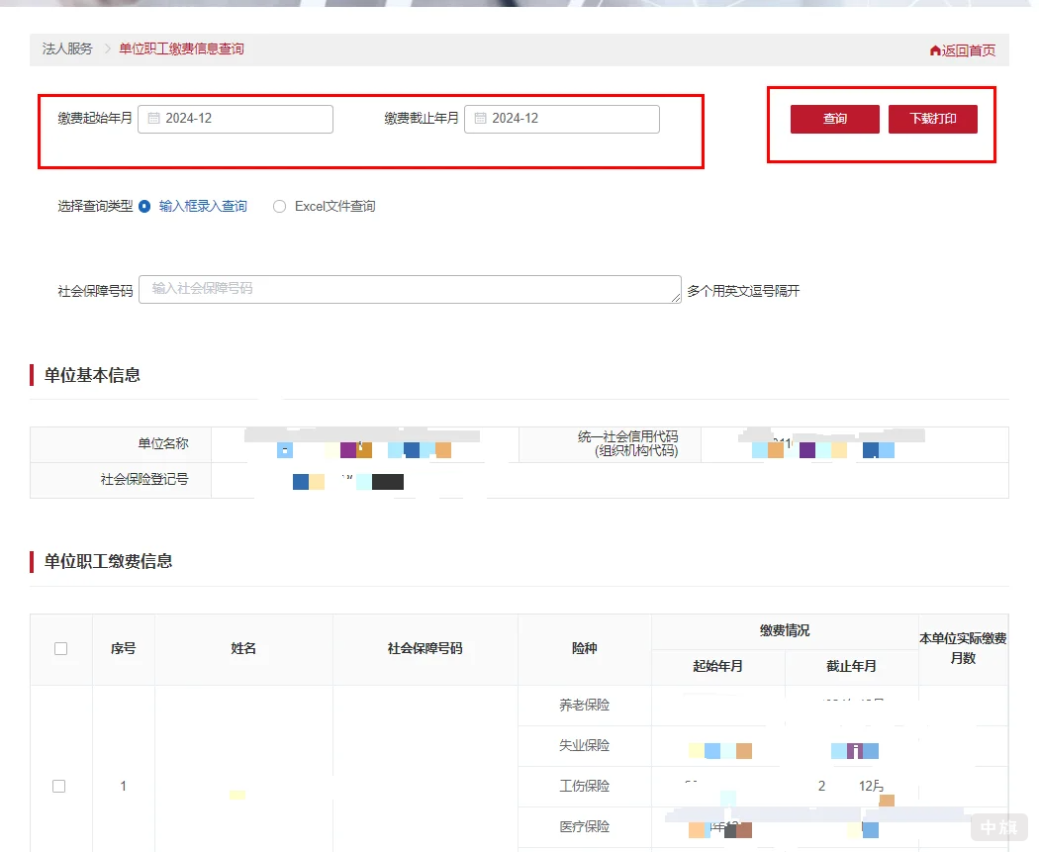Click the calendar icon in 缴费截止年月 field

point(482,118)
